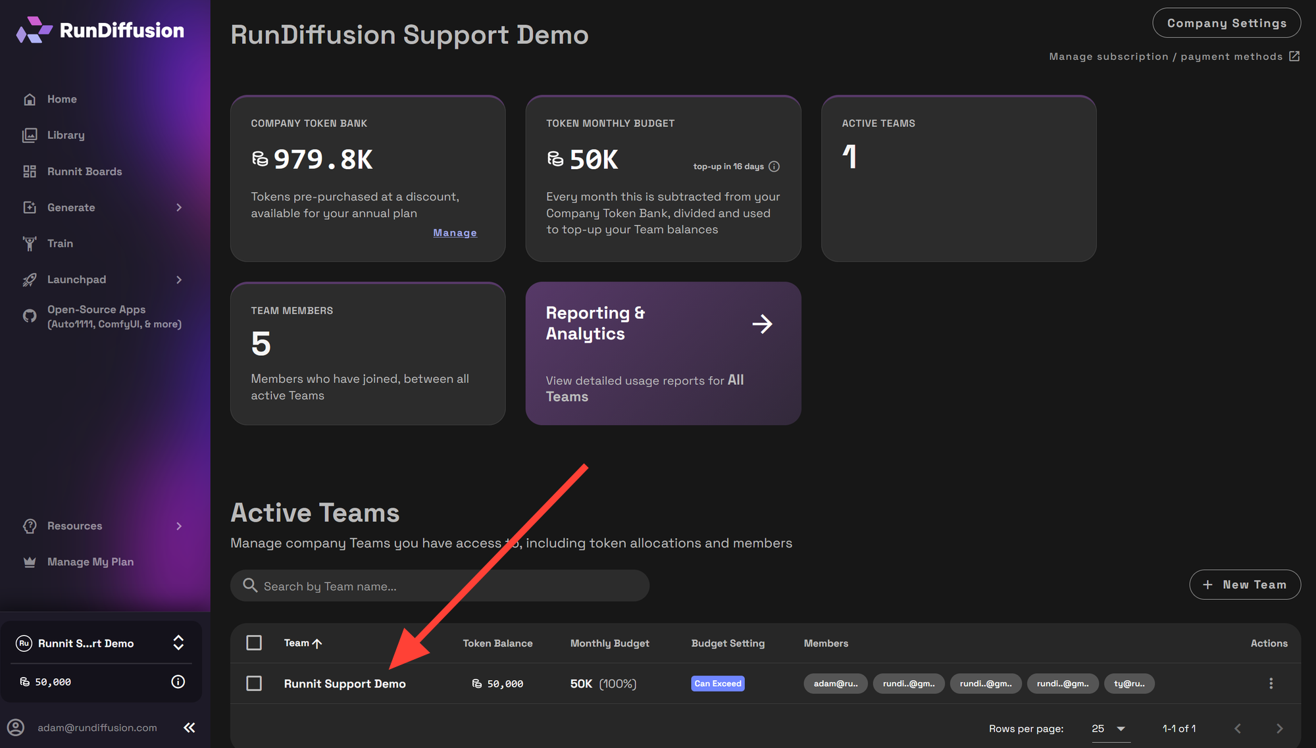Click the token balance info icon
This screenshot has height=748, width=1316.
click(178, 682)
